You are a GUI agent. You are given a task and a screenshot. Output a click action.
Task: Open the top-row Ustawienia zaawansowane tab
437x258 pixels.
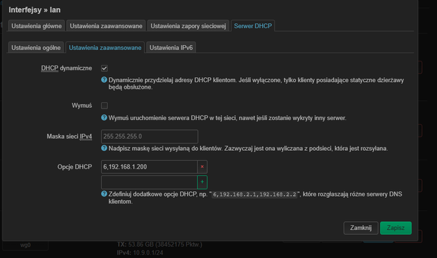pyautogui.click(x=106, y=26)
